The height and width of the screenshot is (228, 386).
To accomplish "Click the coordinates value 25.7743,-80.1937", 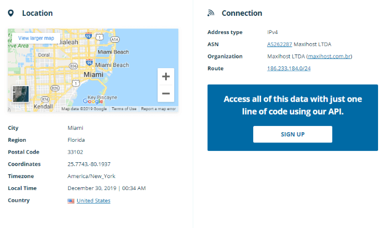I will pos(89,164).
